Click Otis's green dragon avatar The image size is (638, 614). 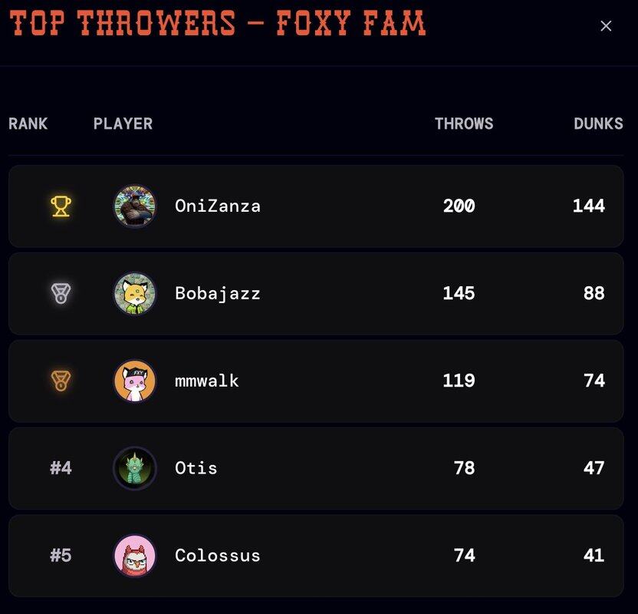point(135,468)
